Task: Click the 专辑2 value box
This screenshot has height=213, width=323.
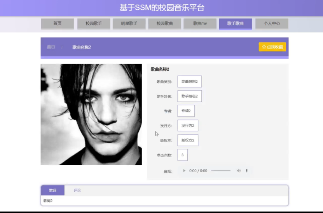Action: coord(186,111)
